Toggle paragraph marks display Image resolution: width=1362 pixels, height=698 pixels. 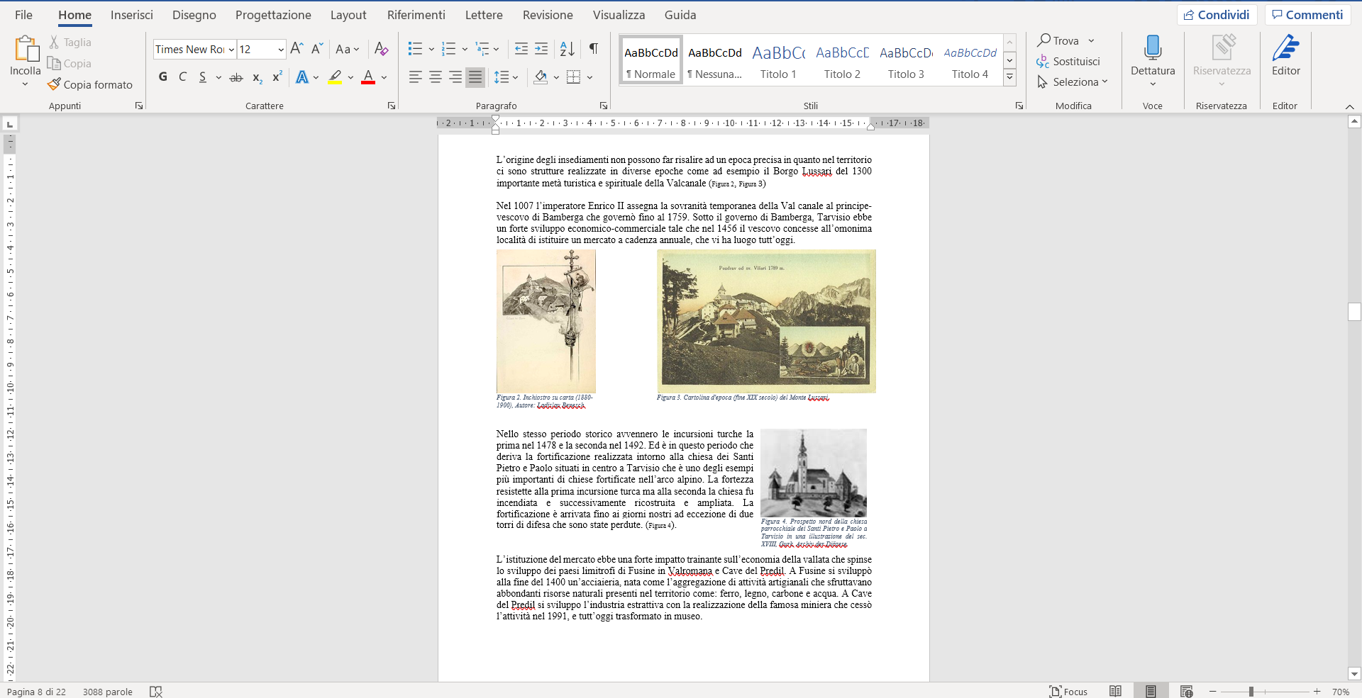594,48
